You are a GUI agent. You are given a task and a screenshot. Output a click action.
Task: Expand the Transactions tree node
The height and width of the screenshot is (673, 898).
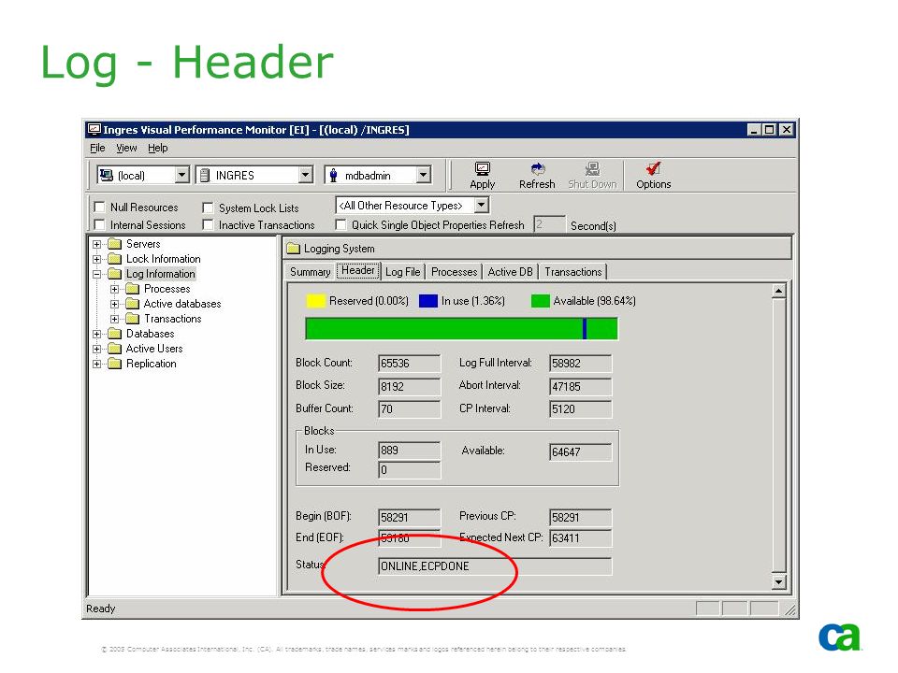click(x=114, y=319)
